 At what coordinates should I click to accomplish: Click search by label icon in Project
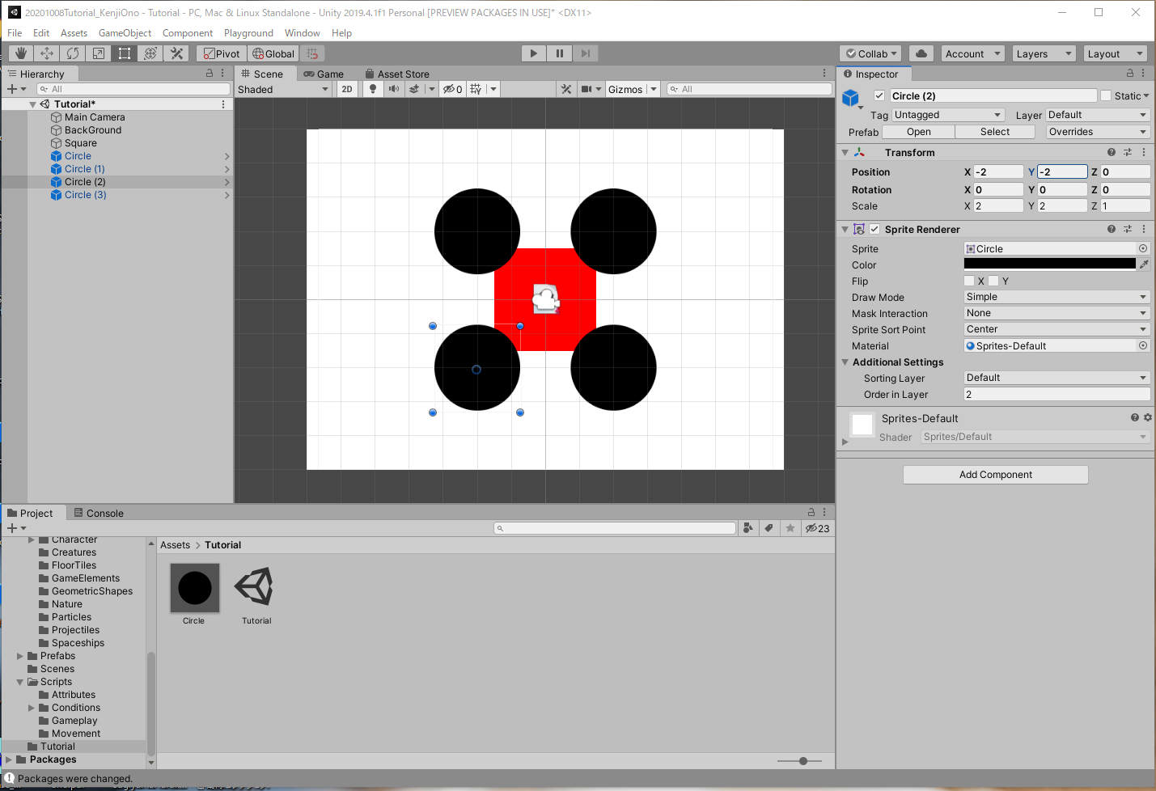tap(769, 528)
